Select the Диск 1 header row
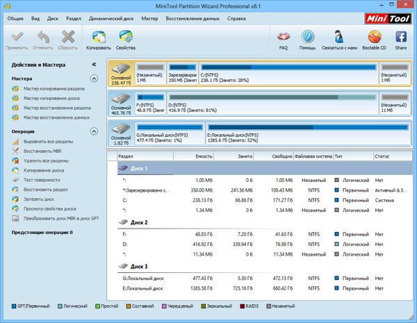The image size is (417, 323). pyautogui.click(x=265, y=168)
